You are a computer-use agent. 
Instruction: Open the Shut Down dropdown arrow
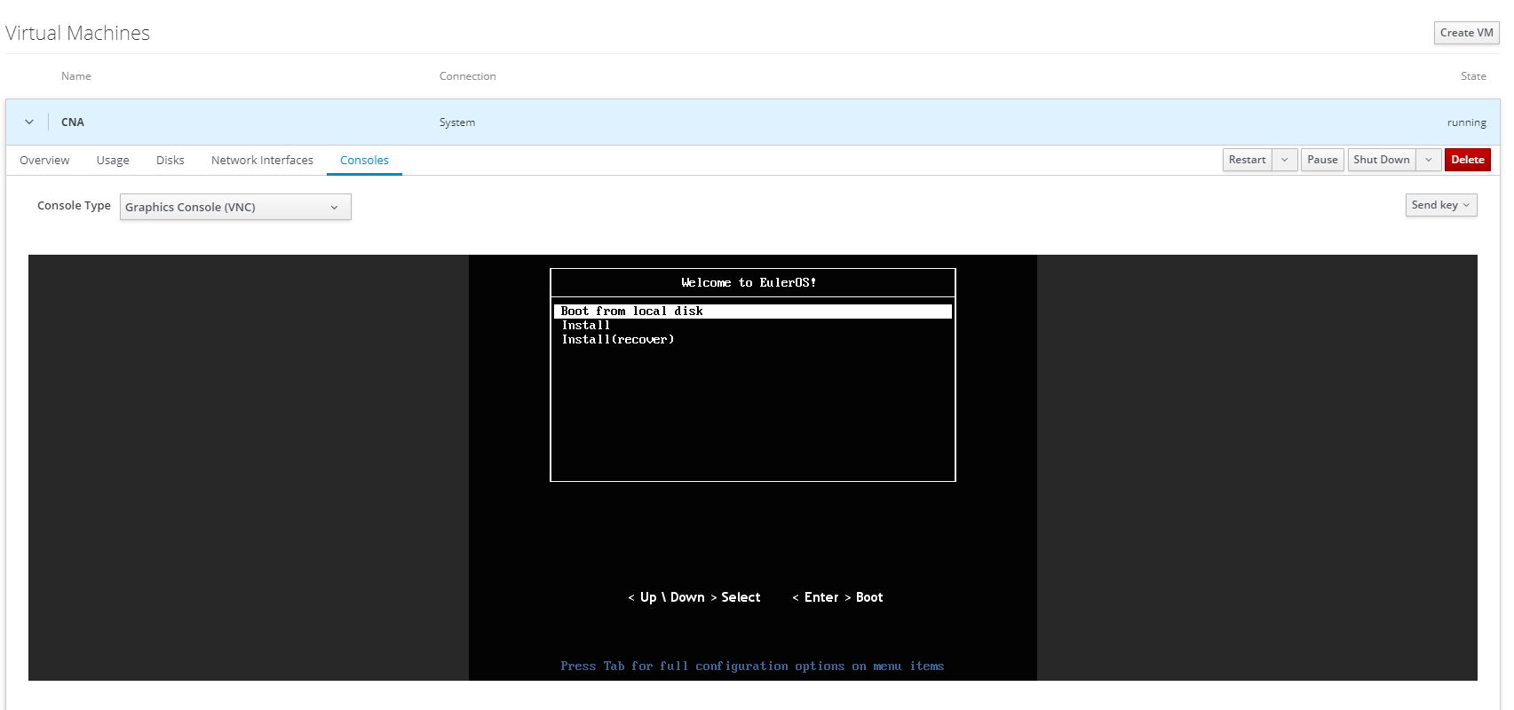[1429, 160]
